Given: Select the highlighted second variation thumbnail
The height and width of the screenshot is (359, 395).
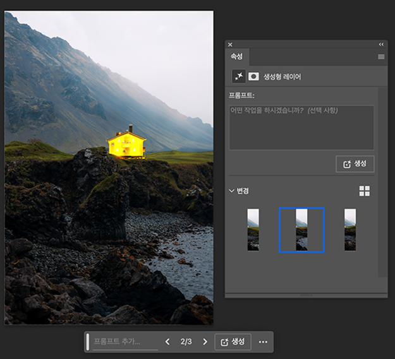Looking at the screenshot, I should [301, 230].
